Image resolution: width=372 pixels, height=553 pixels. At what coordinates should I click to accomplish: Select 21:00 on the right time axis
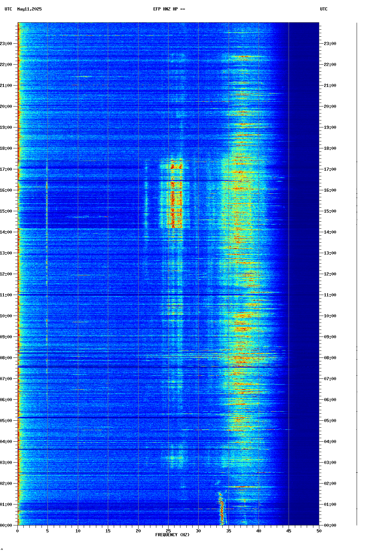pos(330,86)
